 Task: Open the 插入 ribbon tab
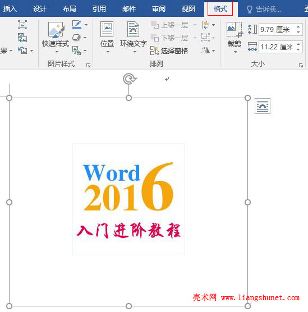pos(10,9)
